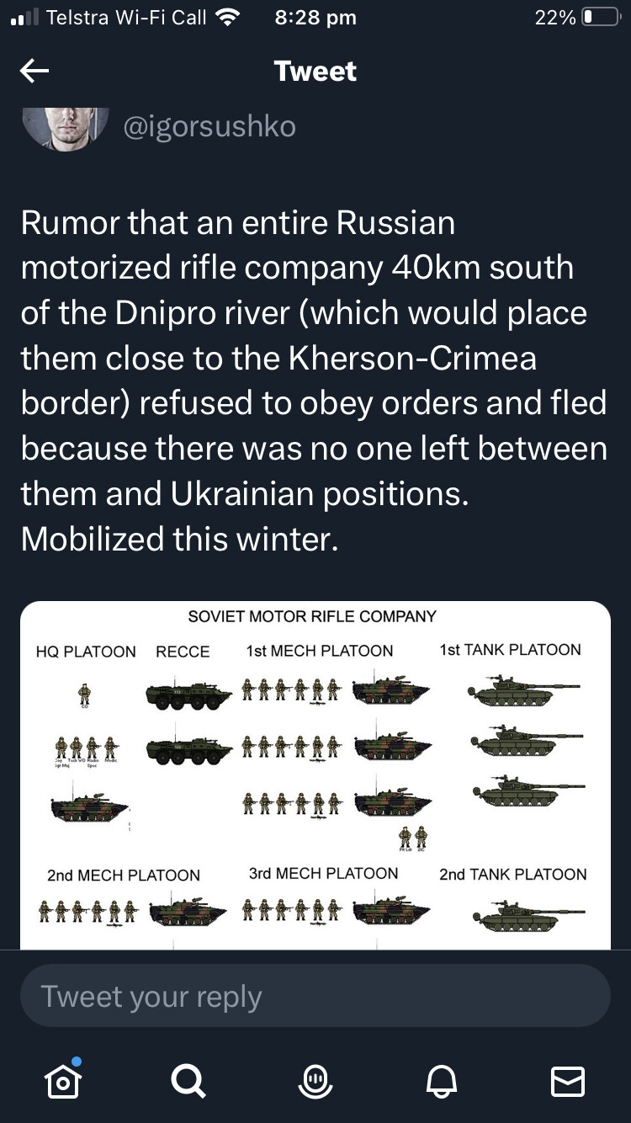This screenshot has height=1123, width=631.
Task: Open the Soviet Motor Rifle Company image
Action: click(x=315, y=775)
